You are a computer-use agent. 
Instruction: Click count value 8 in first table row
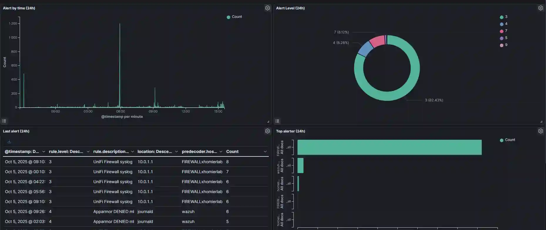pyautogui.click(x=227, y=162)
